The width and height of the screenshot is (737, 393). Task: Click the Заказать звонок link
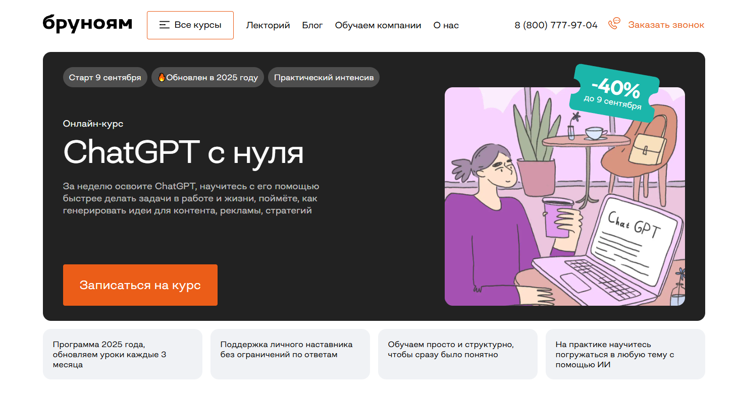coord(666,25)
